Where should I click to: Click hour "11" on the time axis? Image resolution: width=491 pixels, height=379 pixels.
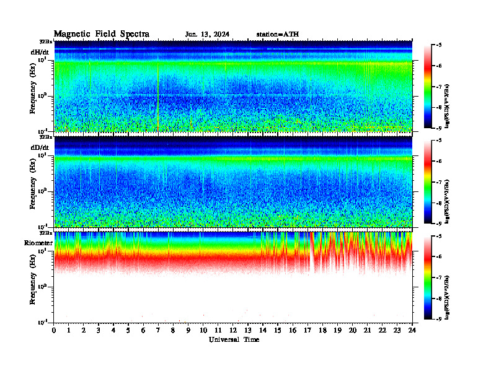(218, 331)
